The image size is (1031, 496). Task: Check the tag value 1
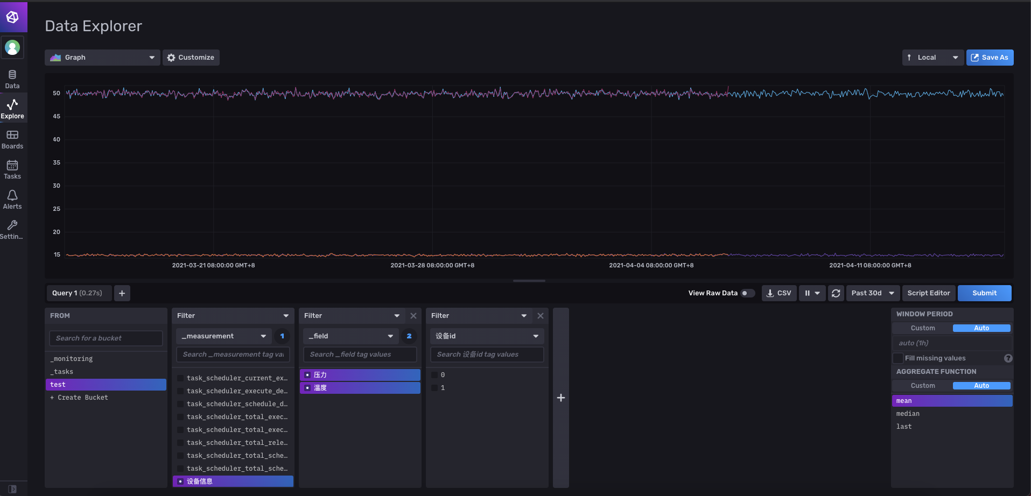coord(434,388)
